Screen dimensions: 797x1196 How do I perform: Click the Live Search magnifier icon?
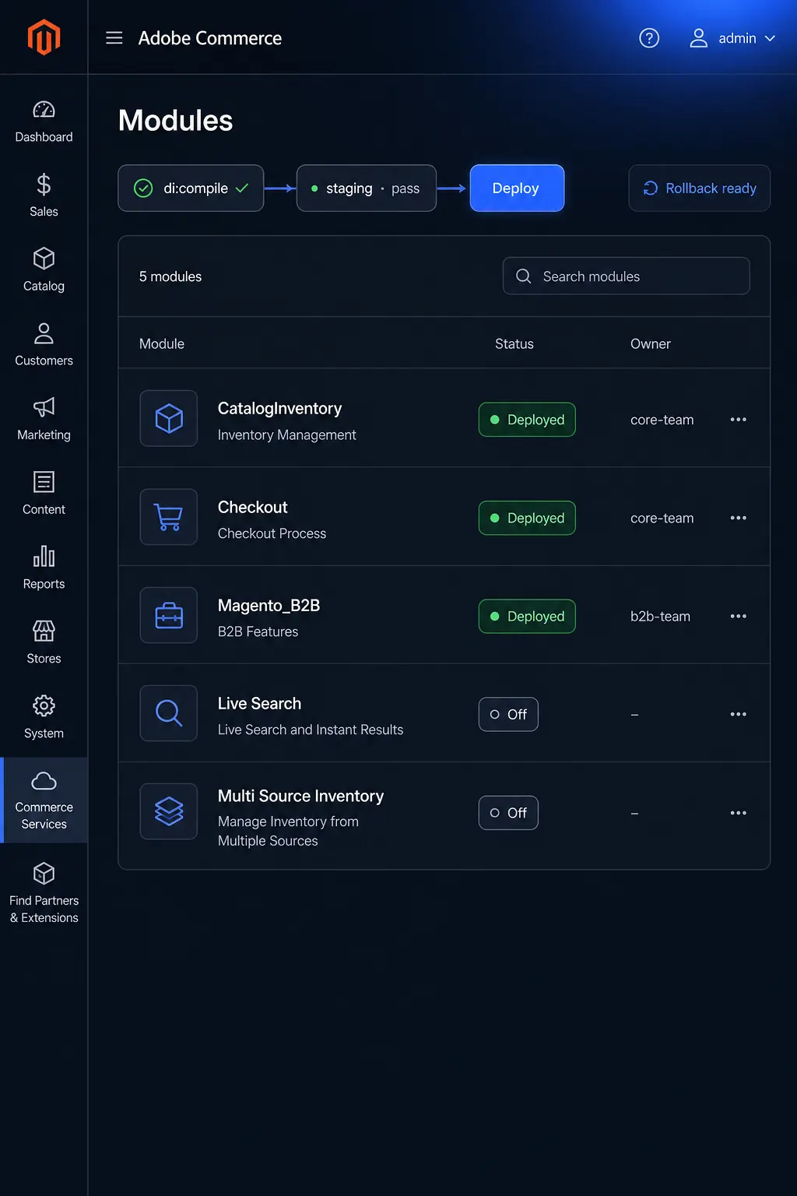(169, 713)
